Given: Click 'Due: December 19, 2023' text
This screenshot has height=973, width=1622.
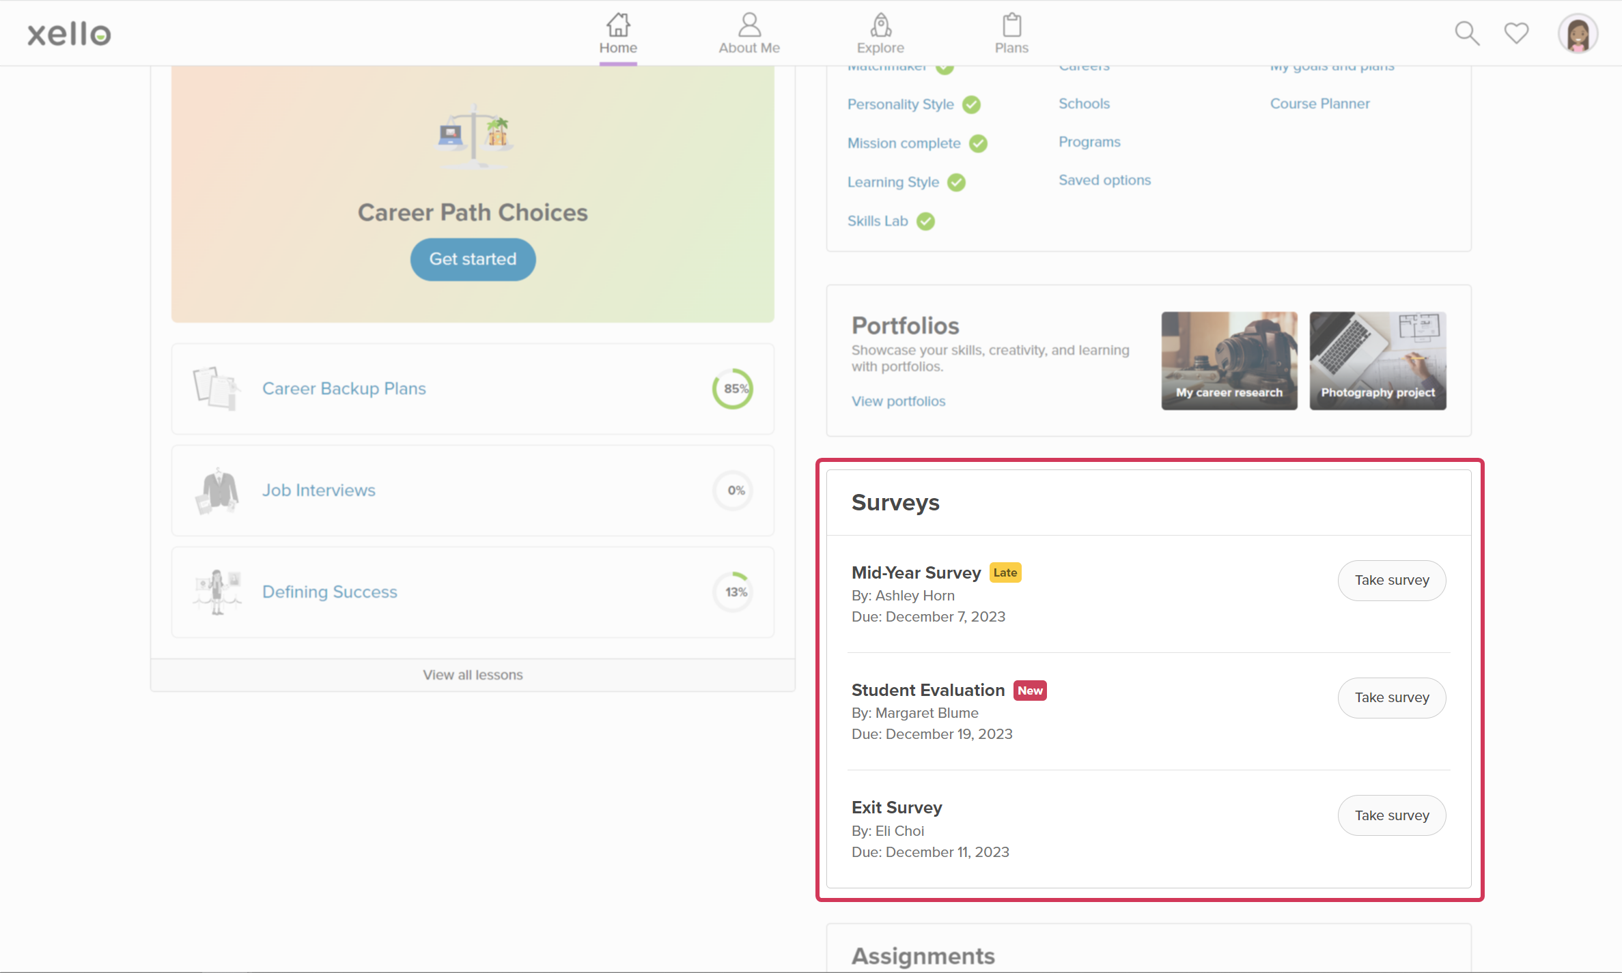Looking at the screenshot, I should click(x=932, y=734).
